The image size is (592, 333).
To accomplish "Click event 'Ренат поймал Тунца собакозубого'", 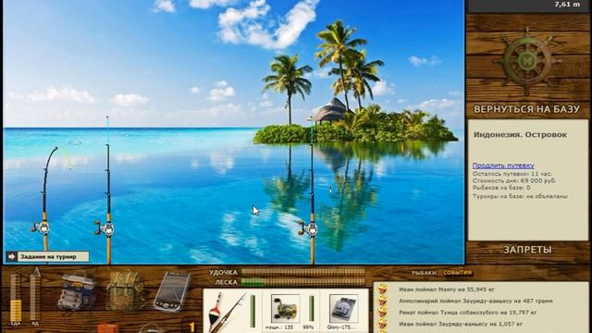I will pos(468,313).
